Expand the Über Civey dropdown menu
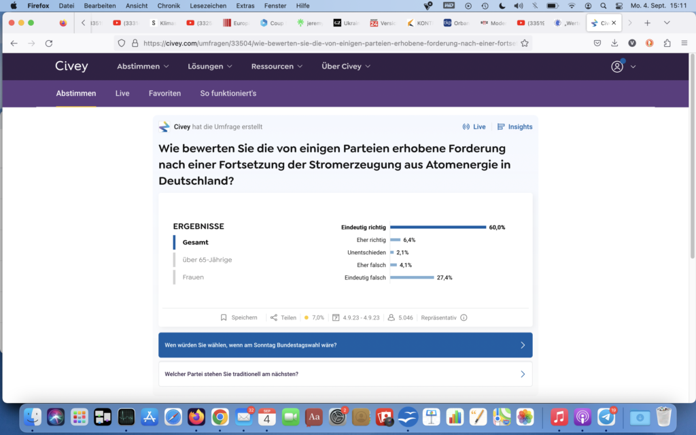Screen dimensions: 696x435 [x=346, y=67]
